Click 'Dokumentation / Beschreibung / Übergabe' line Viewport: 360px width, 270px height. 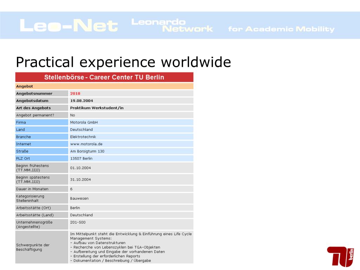click(x=112, y=261)
